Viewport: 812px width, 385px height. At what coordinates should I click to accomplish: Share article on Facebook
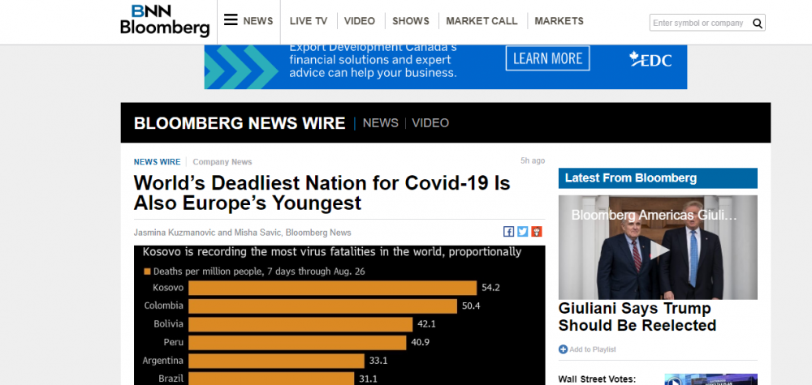point(508,232)
